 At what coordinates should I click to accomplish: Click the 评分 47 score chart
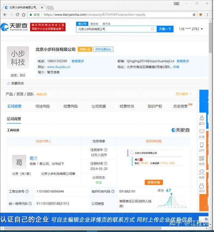[172, 199]
